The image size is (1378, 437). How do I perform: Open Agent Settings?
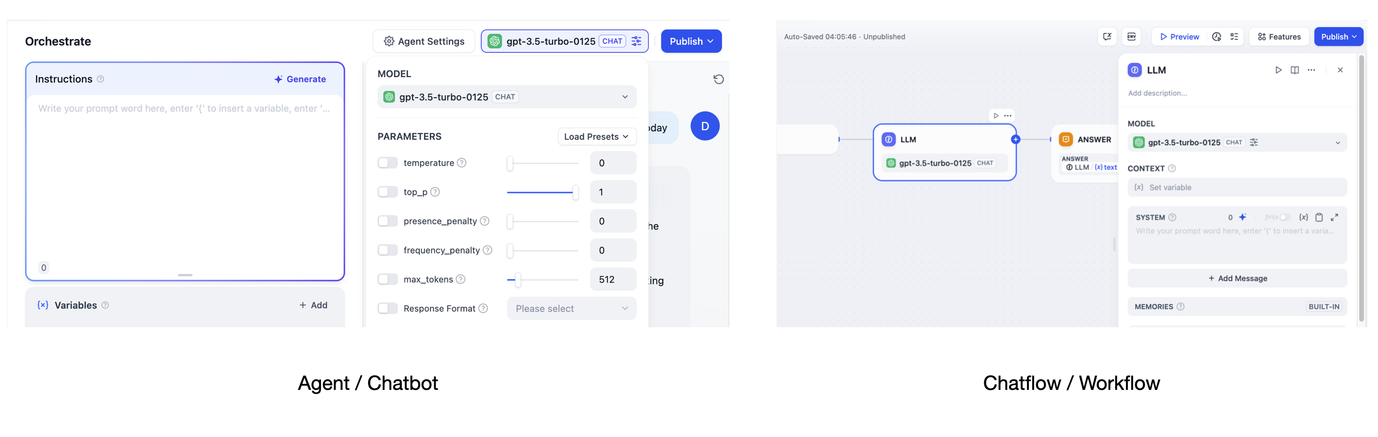click(424, 41)
